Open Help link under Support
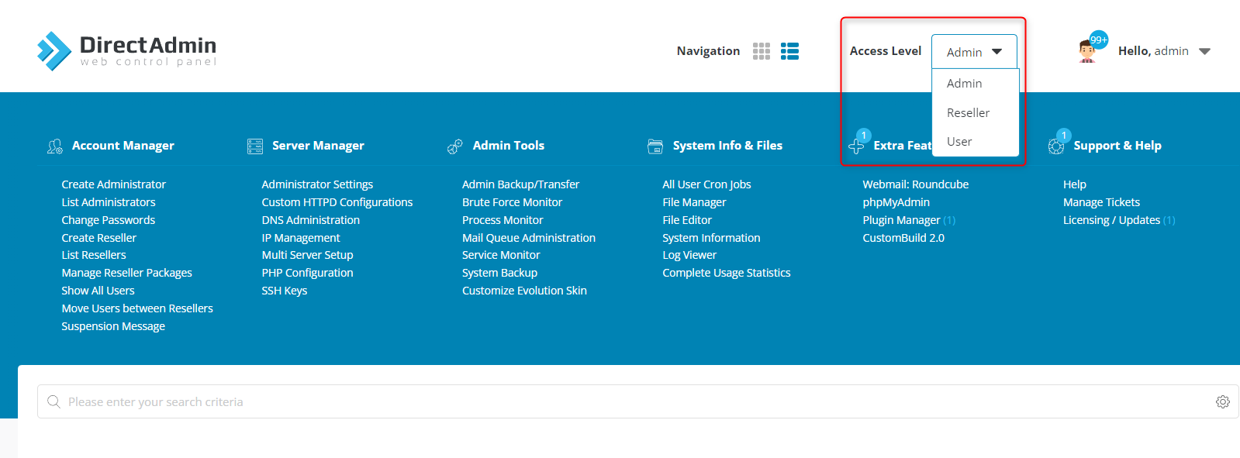The height and width of the screenshot is (458, 1240). (x=1075, y=184)
